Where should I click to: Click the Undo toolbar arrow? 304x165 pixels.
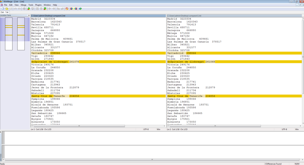click(15, 9)
